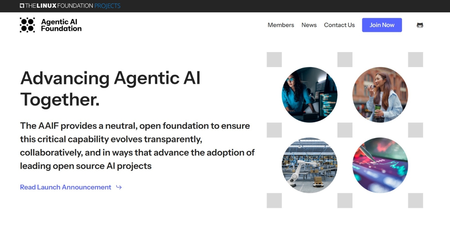
Task: Open the GitHub cat icon link
Action: [420, 25]
